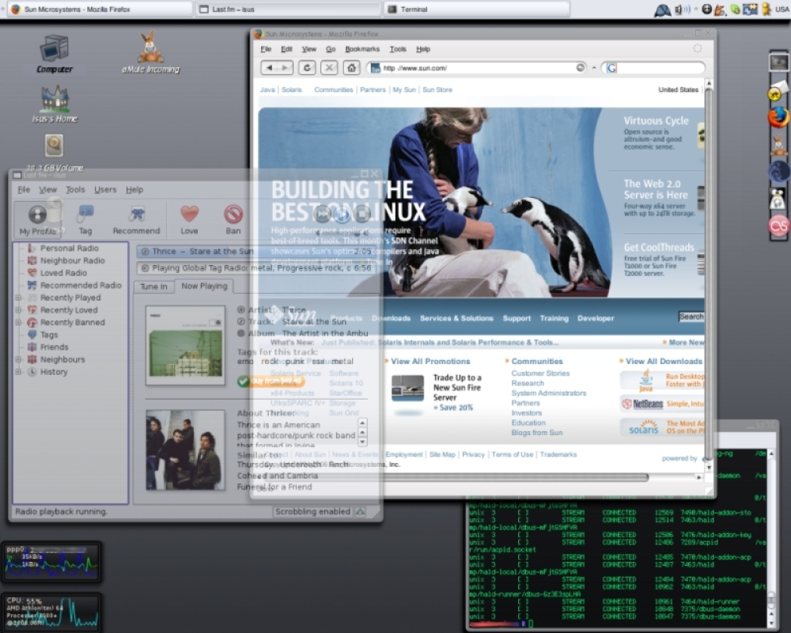Screen dimensions: 791x633
Task: Select Tags in the Last.fm sidebar
Action: [48, 335]
